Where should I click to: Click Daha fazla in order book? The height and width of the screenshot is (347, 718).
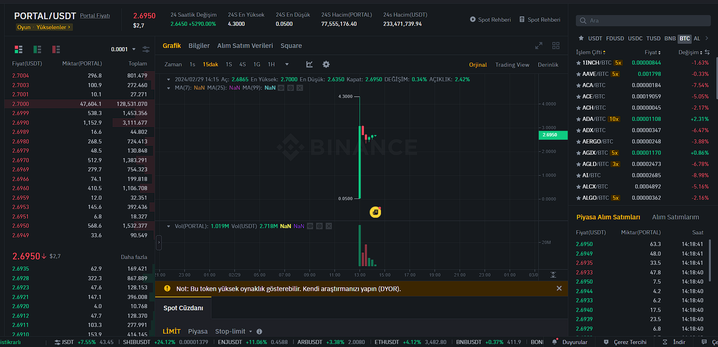tap(134, 257)
